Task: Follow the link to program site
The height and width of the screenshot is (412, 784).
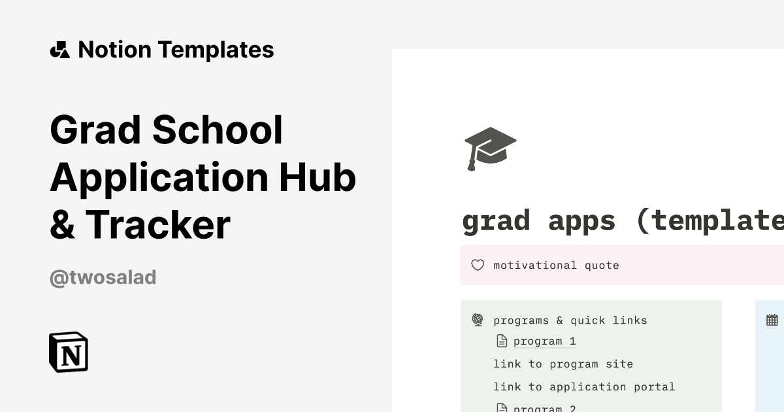Action: tap(564, 364)
